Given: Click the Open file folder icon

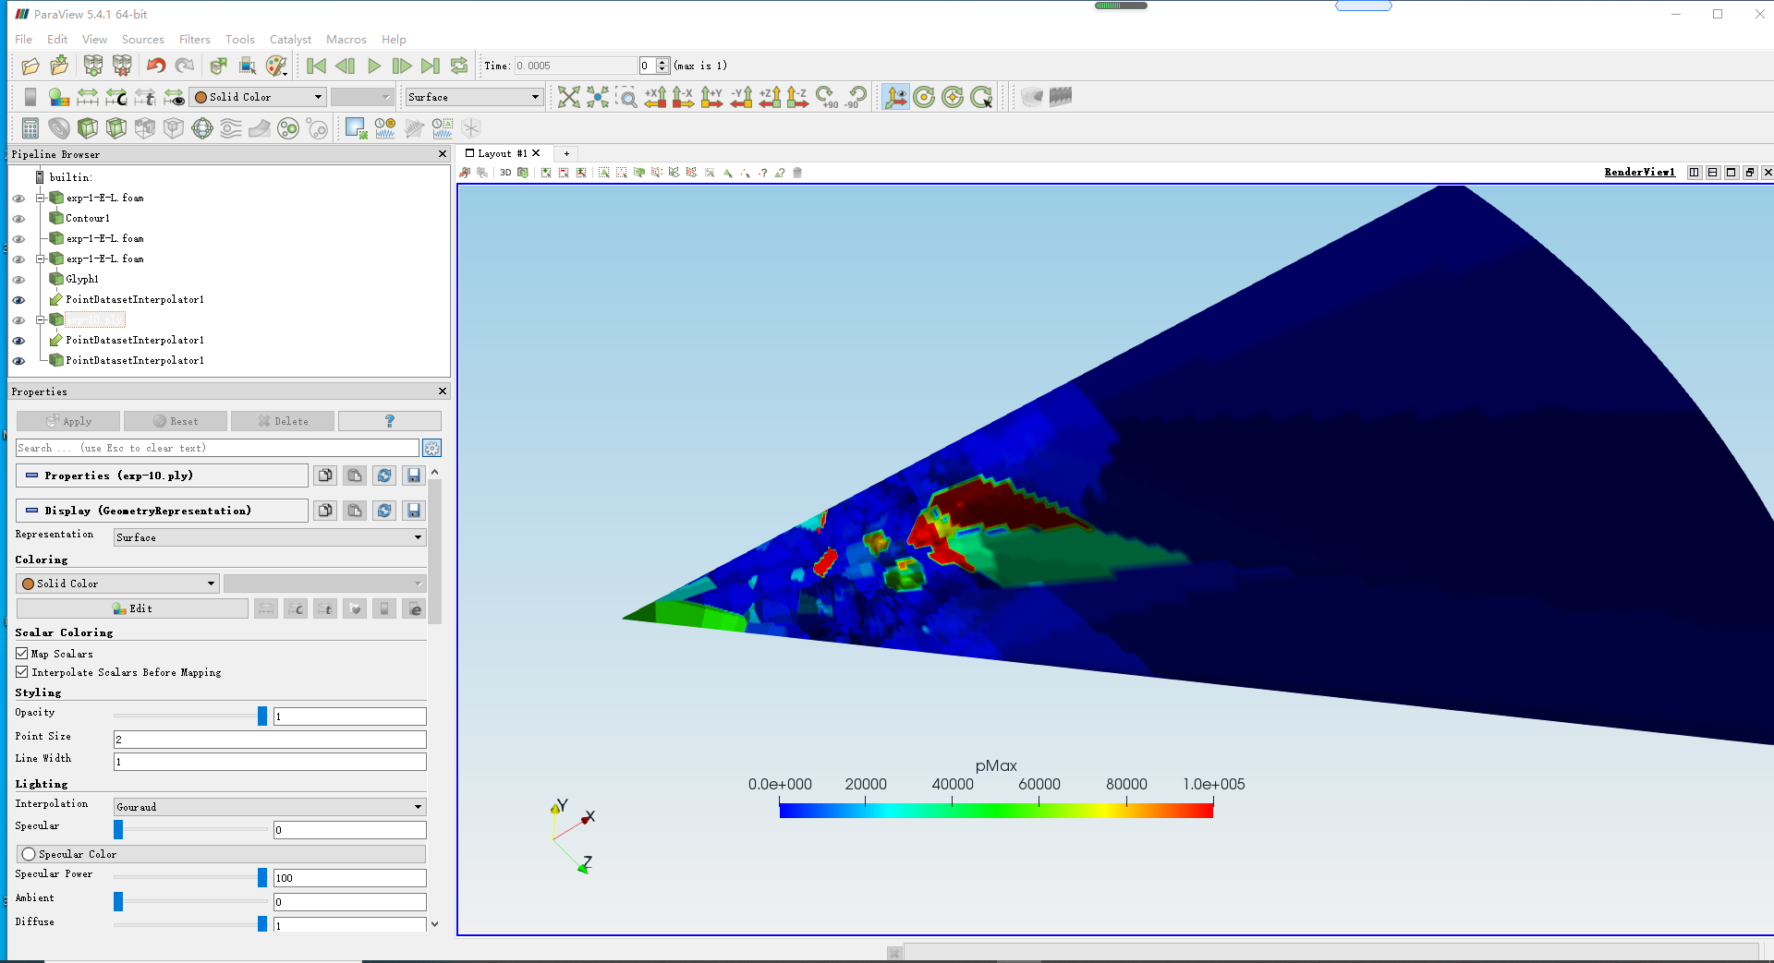Looking at the screenshot, I should tap(30, 66).
